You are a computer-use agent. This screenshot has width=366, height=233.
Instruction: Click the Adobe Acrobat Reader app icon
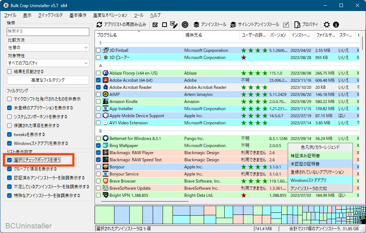[x=106, y=87]
